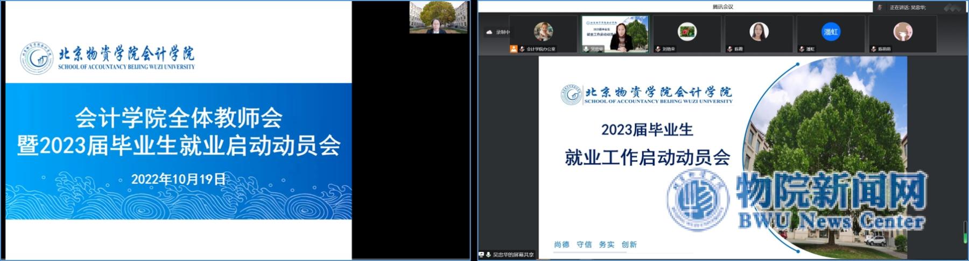Click the green audio level bar at right edge

click(965, 233)
